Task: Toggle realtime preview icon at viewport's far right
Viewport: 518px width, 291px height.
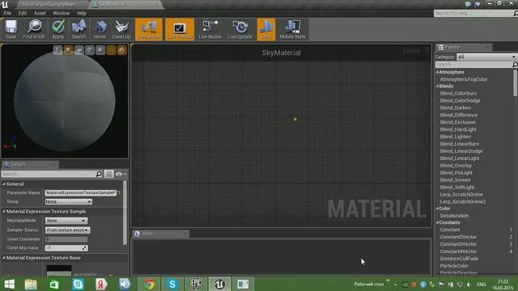Action: click(x=121, y=50)
